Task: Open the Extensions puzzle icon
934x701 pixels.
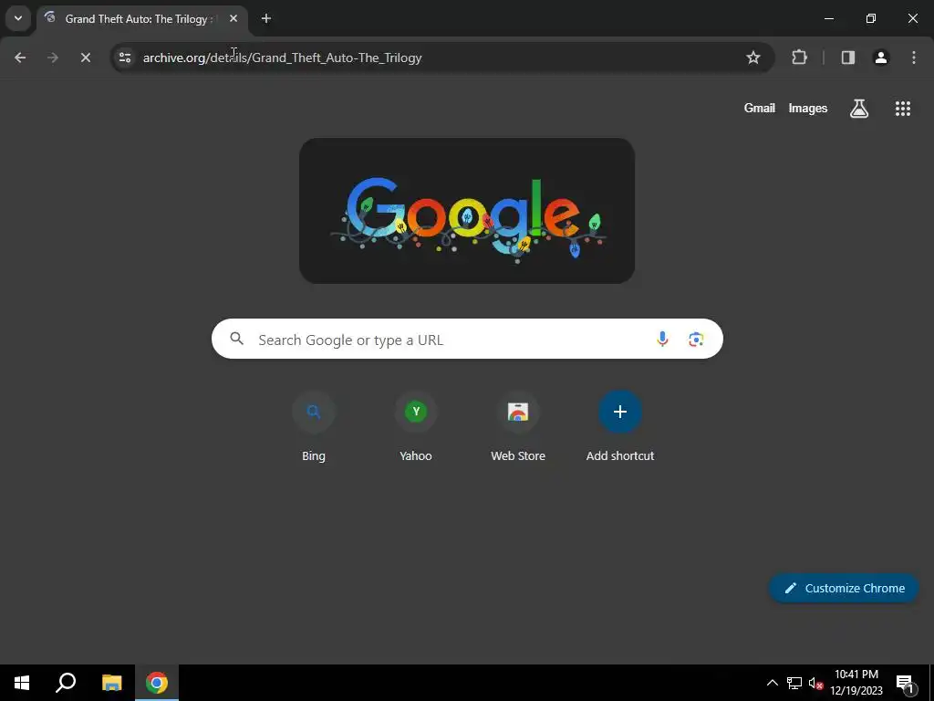Action: (799, 58)
